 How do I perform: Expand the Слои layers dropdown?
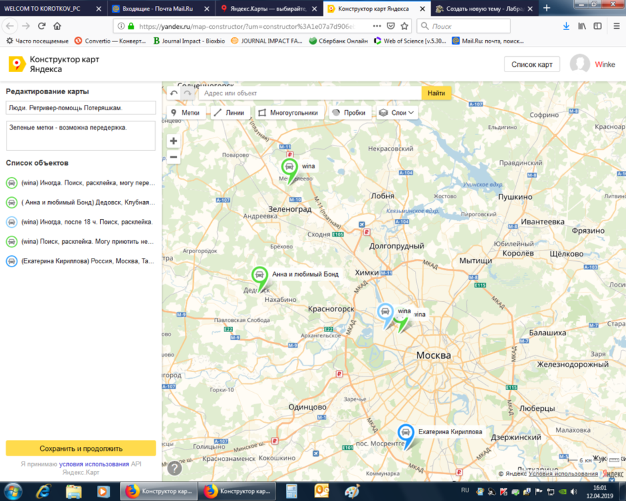coord(397,113)
